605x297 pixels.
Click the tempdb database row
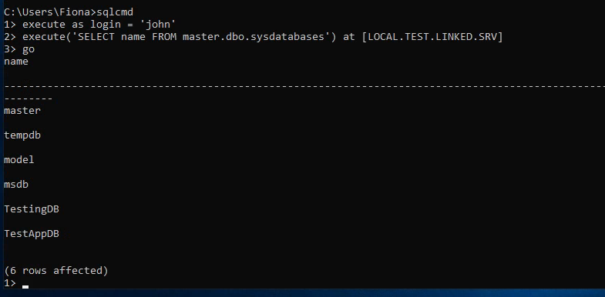(x=22, y=135)
